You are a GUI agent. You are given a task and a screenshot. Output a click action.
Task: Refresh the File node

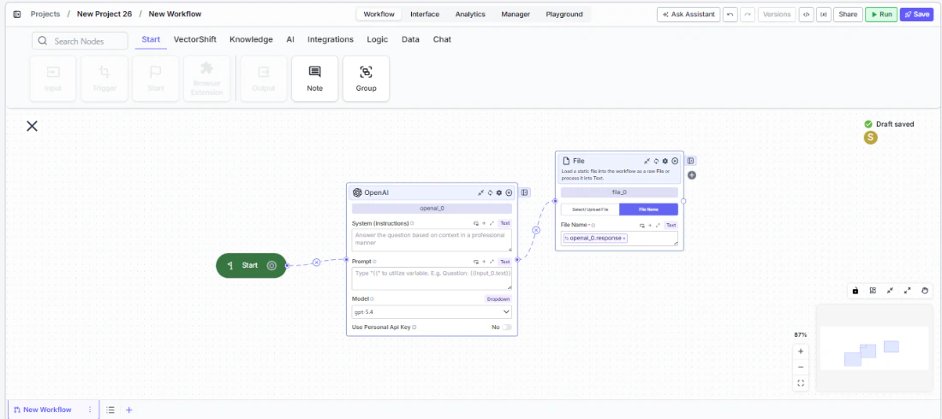coord(656,161)
